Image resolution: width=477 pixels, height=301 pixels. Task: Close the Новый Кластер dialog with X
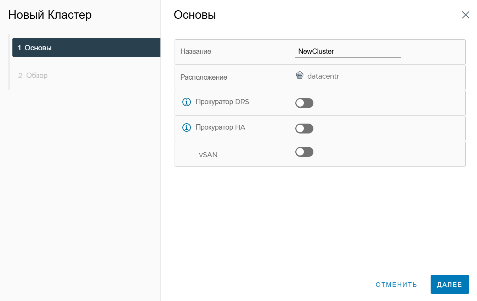point(465,15)
